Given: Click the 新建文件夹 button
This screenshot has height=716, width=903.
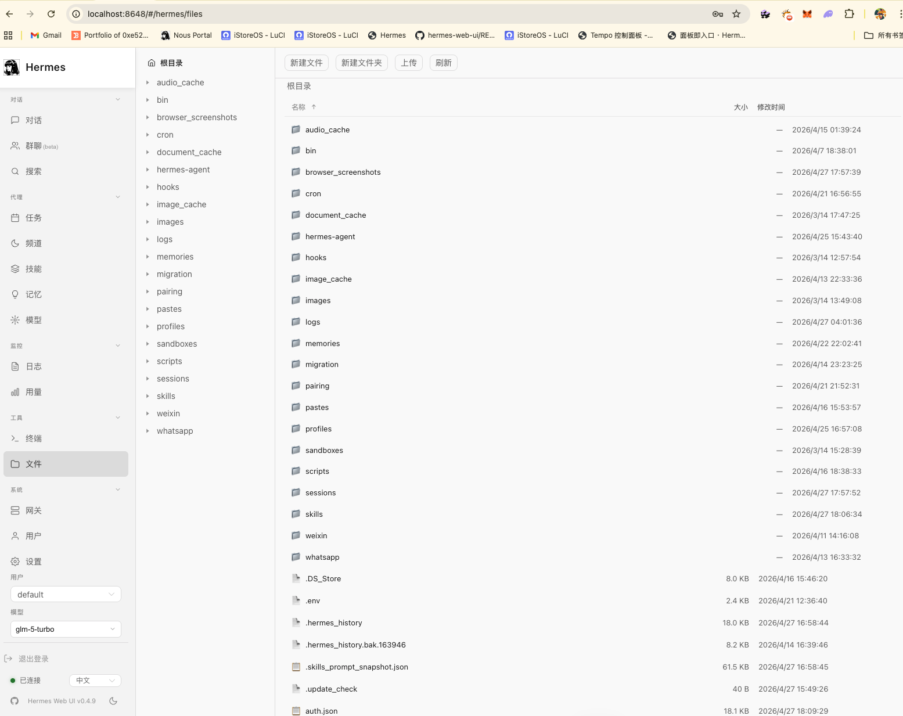Looking at the screenshot, I should click(361, 63).
